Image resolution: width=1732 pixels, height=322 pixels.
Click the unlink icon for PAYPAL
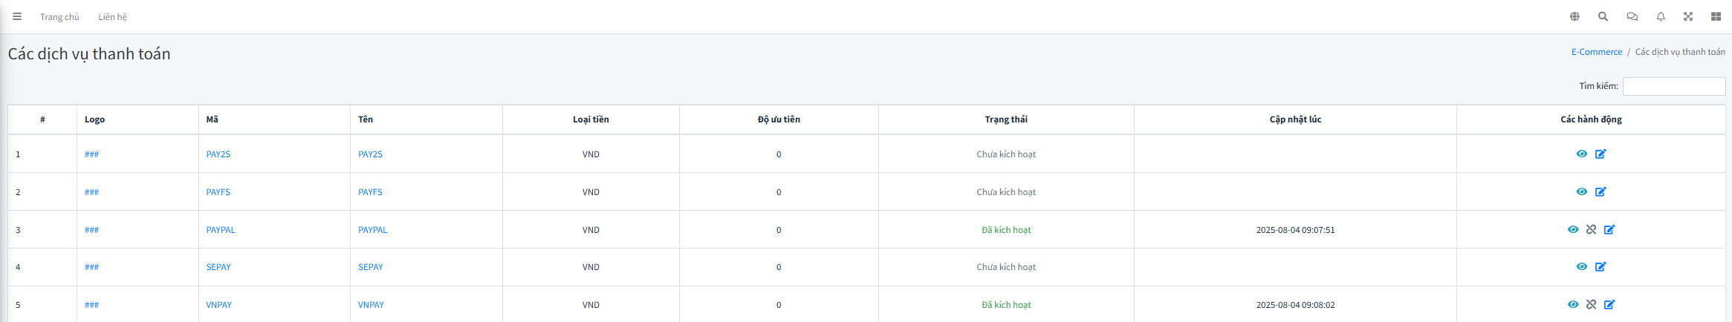pos(1591,230)
